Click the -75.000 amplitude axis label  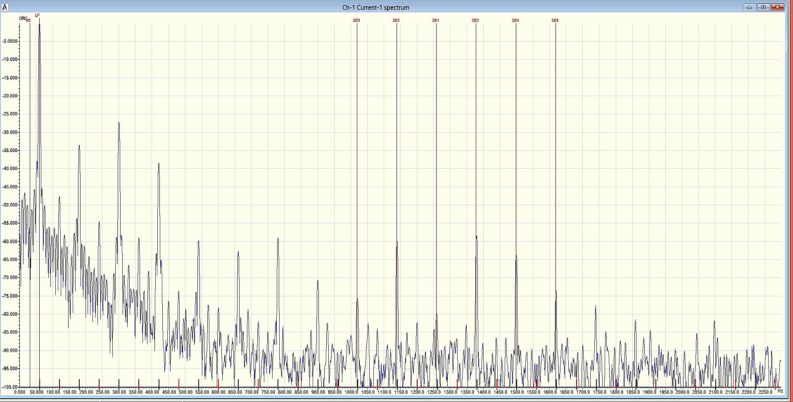tap(10, 296)
